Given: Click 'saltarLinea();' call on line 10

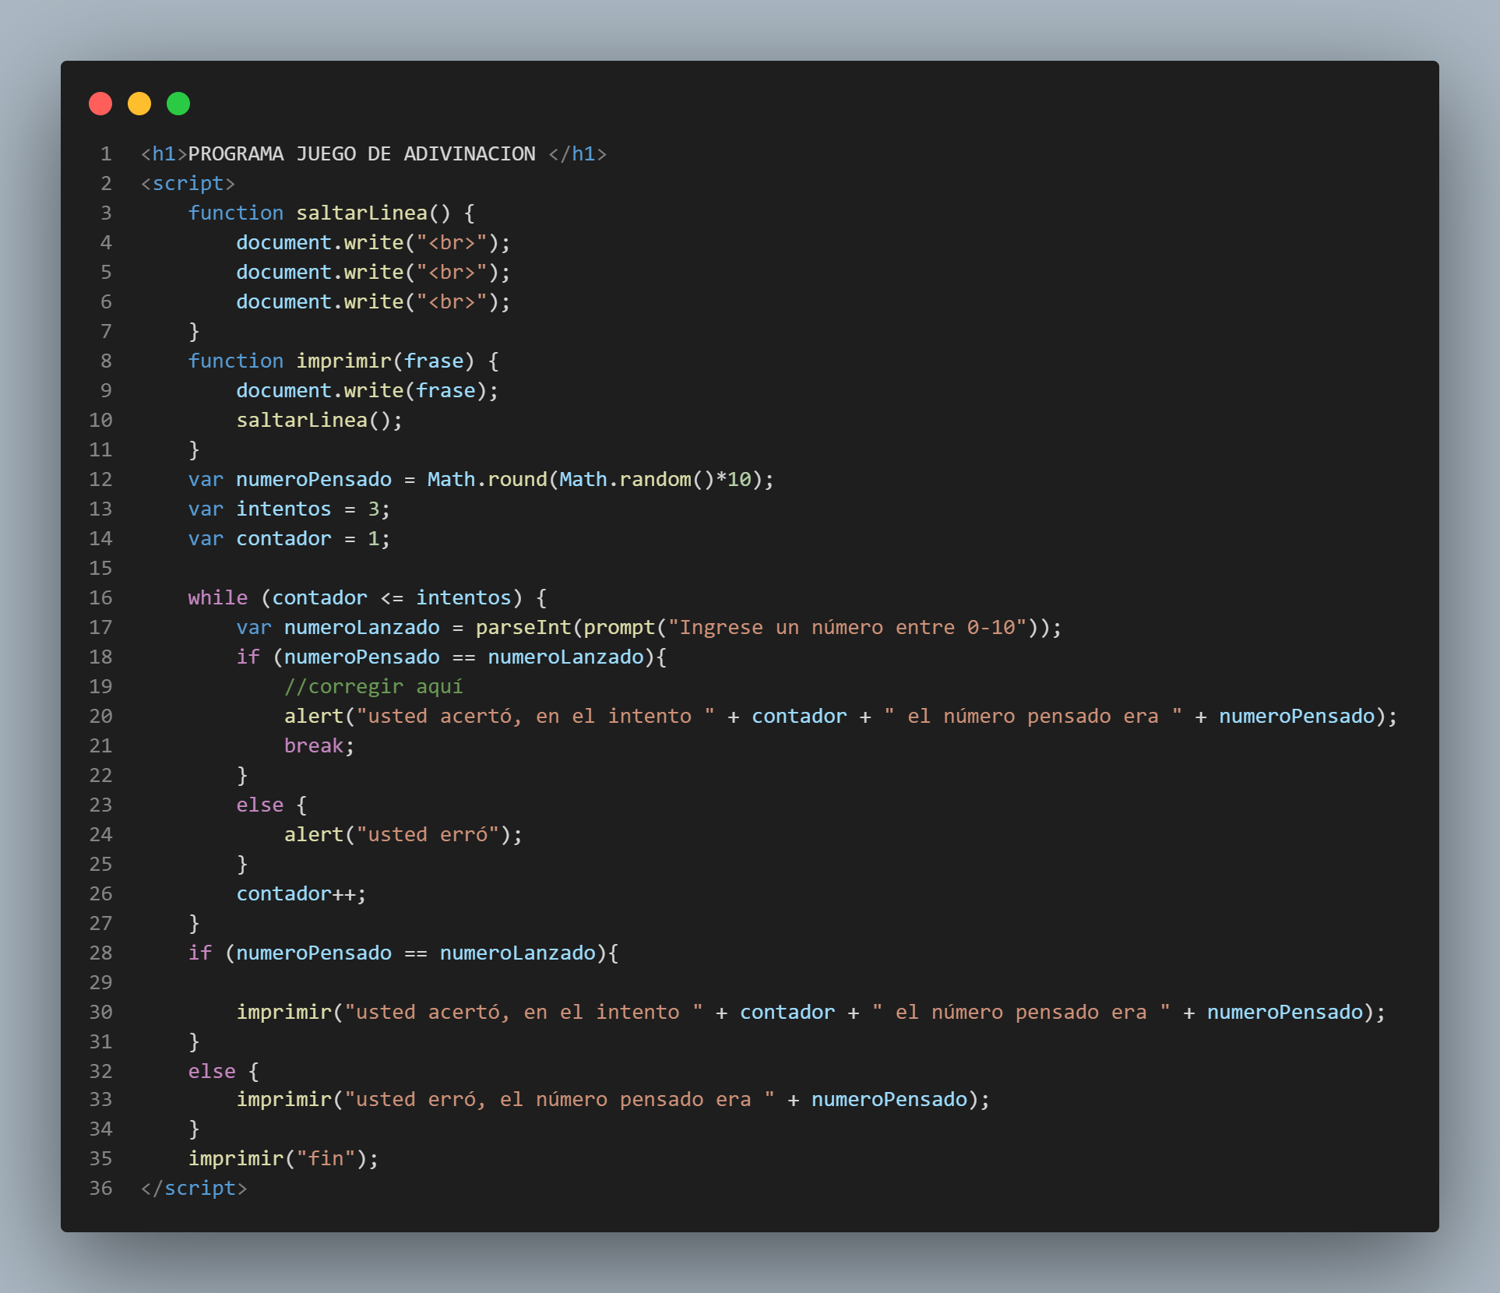Looking at the screenshot, I should pos(319,420).
